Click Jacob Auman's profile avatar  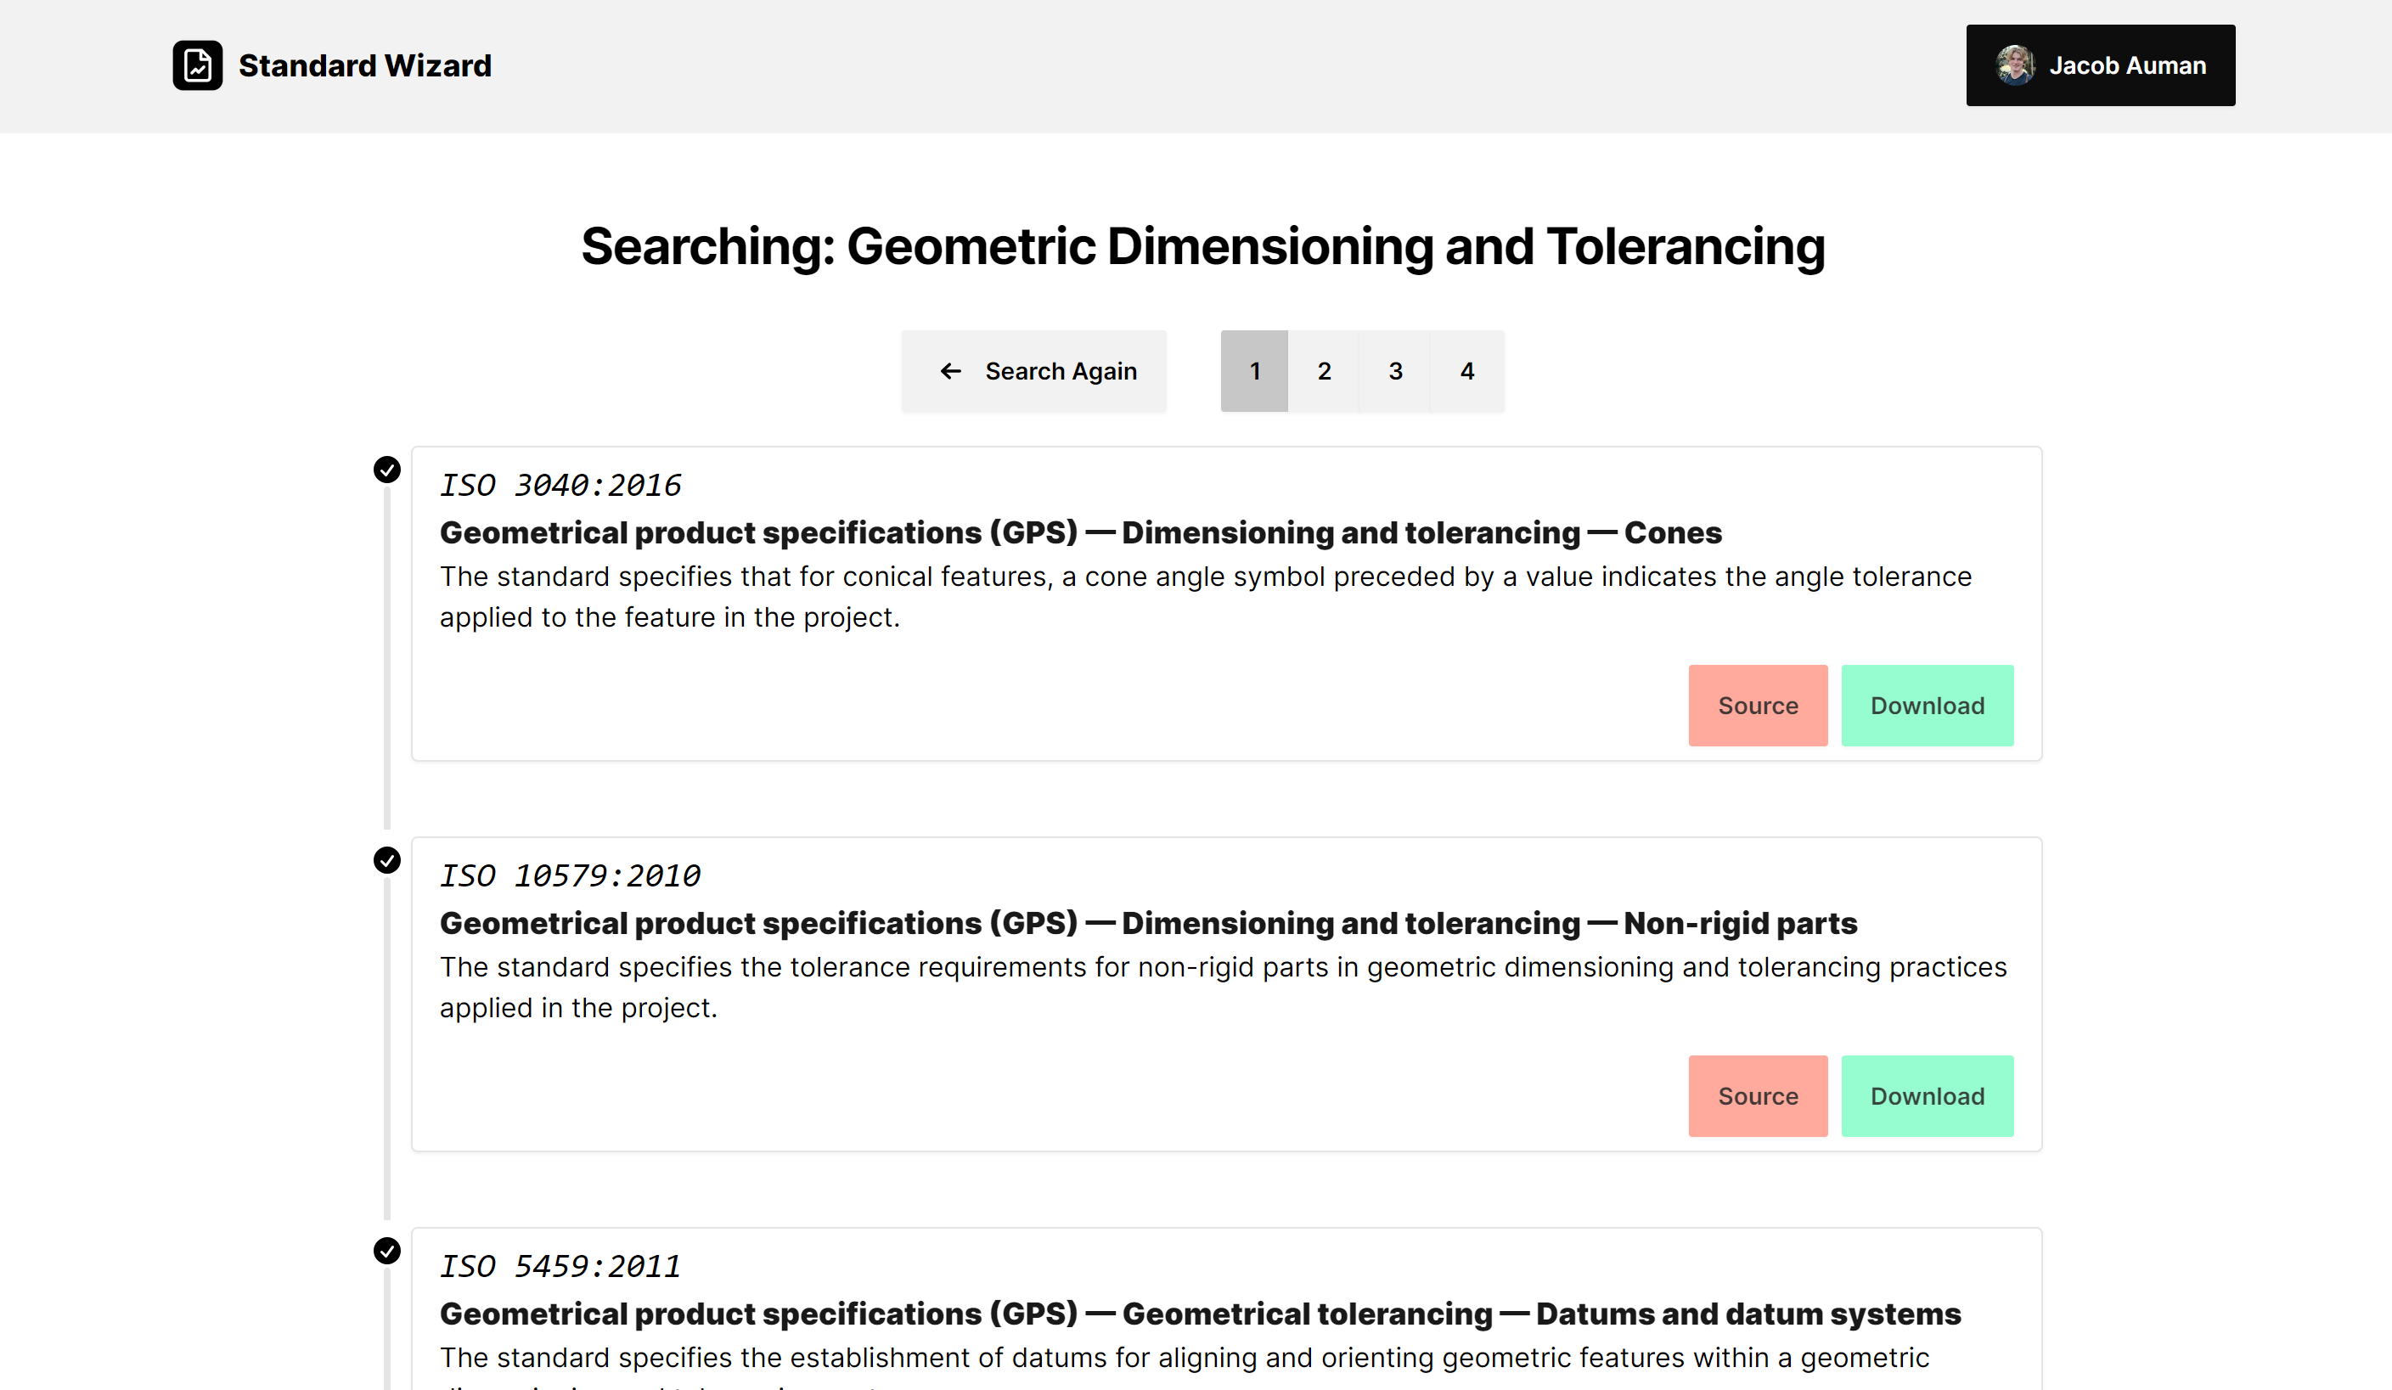(x=2014, y=65)
